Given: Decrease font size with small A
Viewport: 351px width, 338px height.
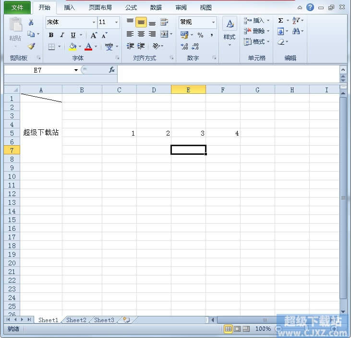Looking at the screenshot, I should pyautogui.click(x=104, y=35).
